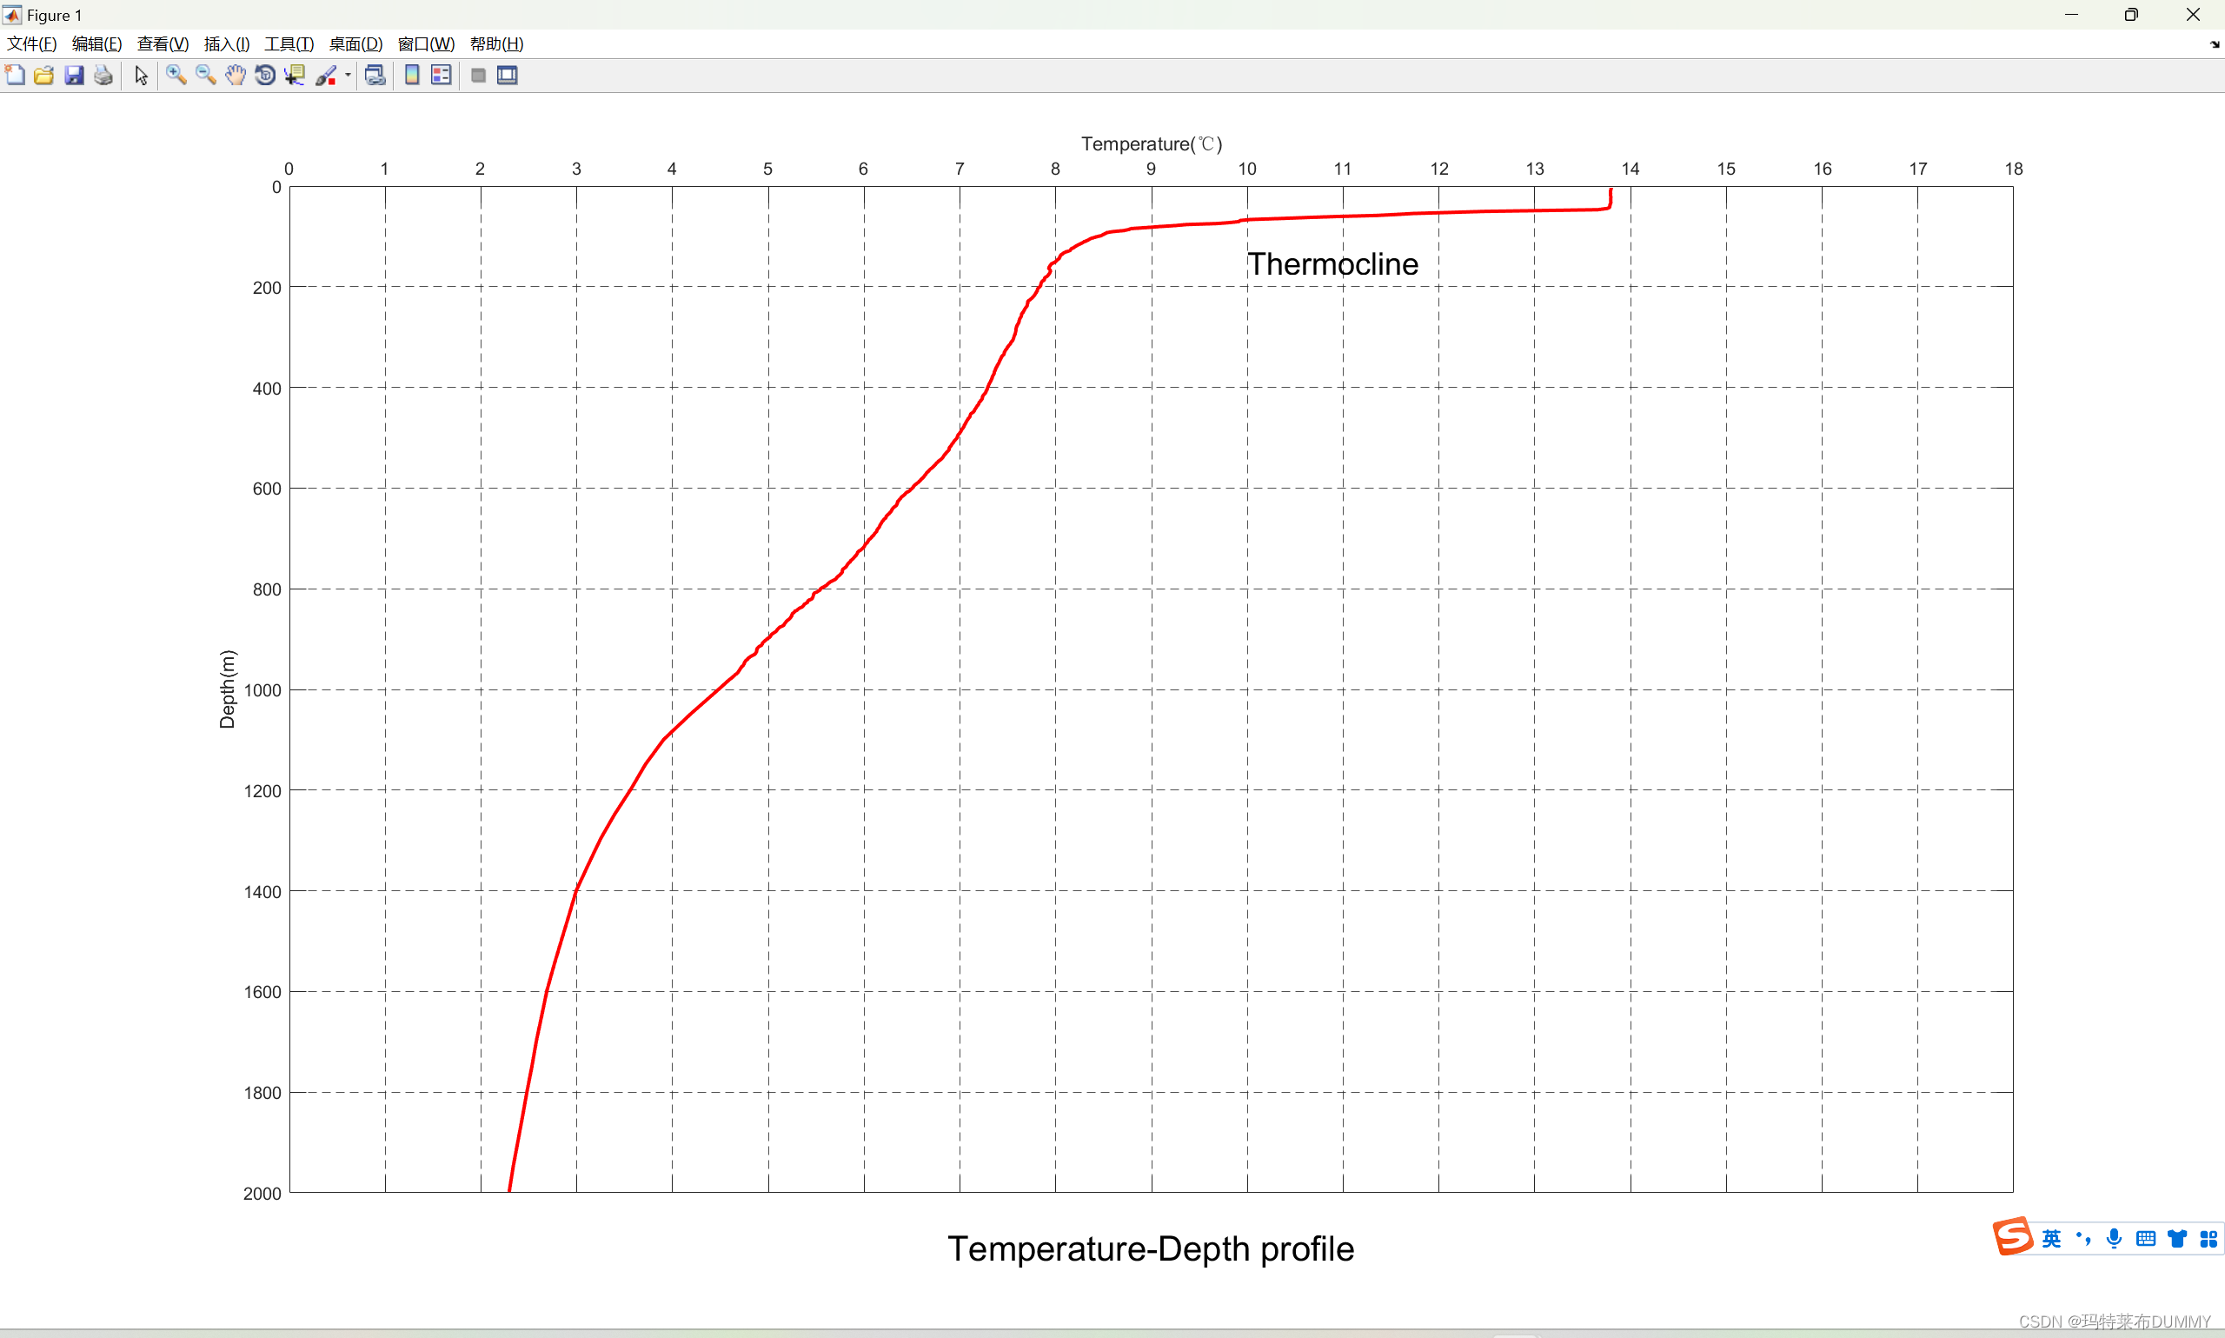The height and width of the screenshot is (1338, 2225).
Task: Select the Brush data color tool
Action: click(325, 76)
